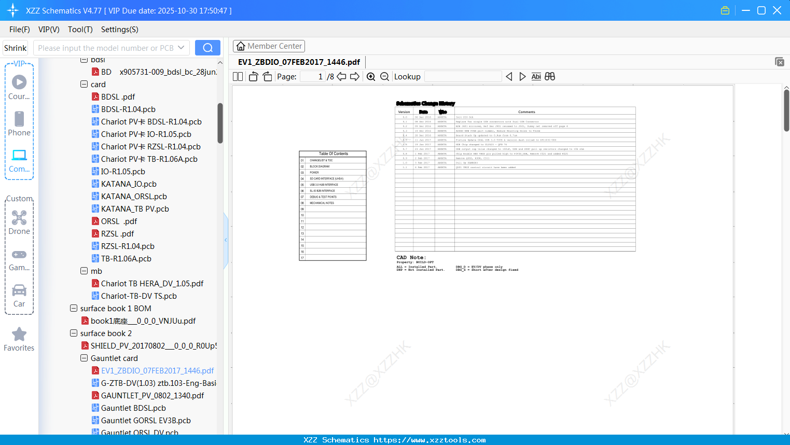Rotate the schematic page counterclockwise
The height and width of the screenshot is (445, 790).
[253, 76]
